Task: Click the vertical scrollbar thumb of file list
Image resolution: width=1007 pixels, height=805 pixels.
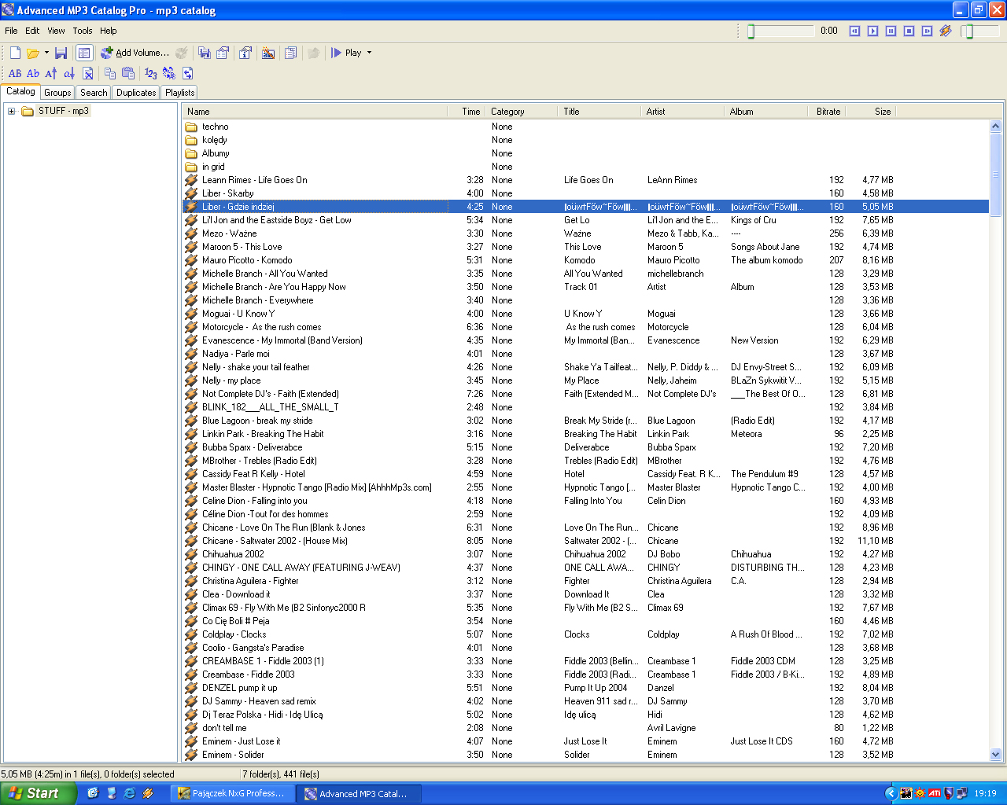Action: pyautogui.click(x=995, y=175)
